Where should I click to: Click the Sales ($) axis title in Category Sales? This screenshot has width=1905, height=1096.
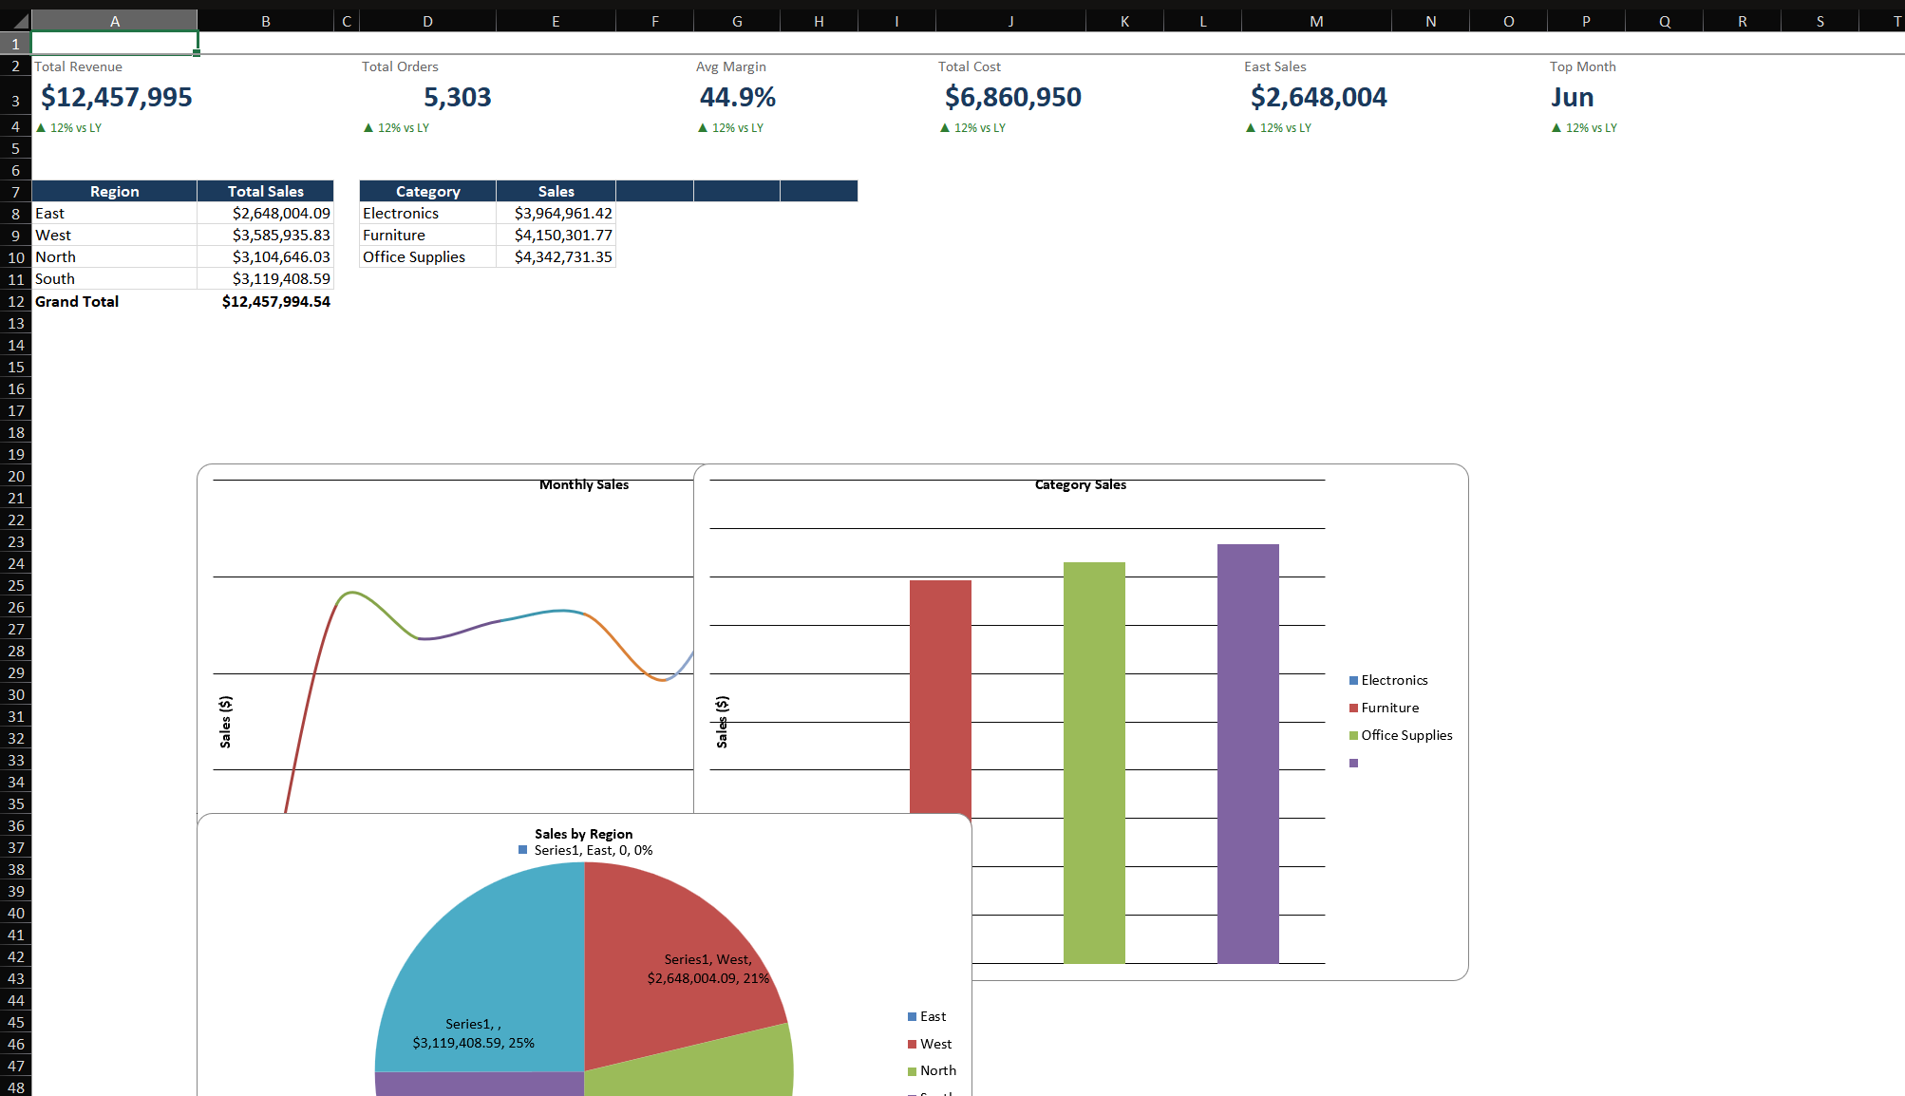tap(722, 722)
